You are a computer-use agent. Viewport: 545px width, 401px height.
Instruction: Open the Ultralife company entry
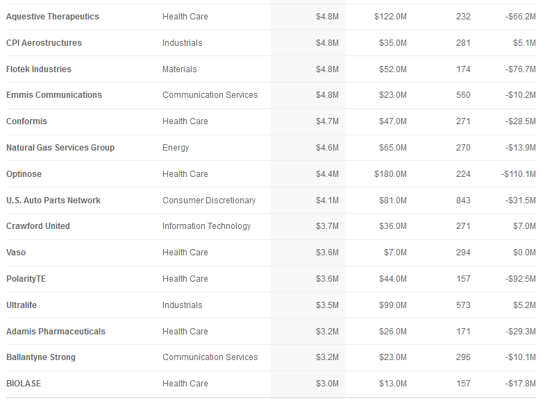pyautogui.click(x=22, y=305)
